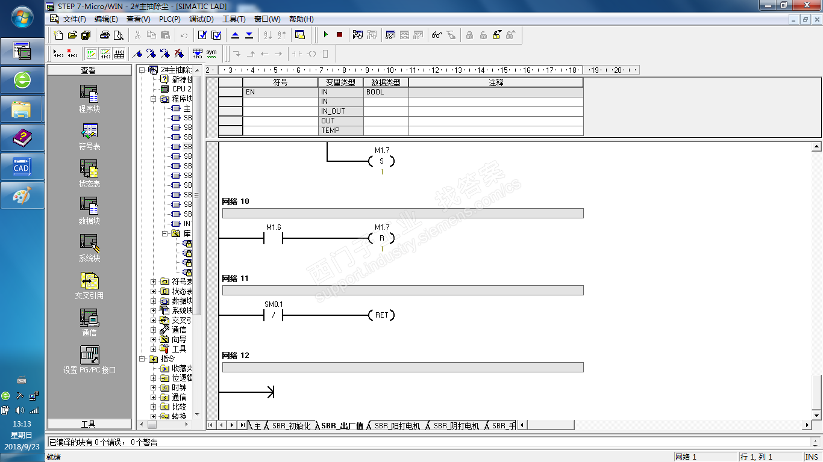823x462 pixels.
Task: Compile the current block with the first checkmark icon
Action: click(202, 35)
